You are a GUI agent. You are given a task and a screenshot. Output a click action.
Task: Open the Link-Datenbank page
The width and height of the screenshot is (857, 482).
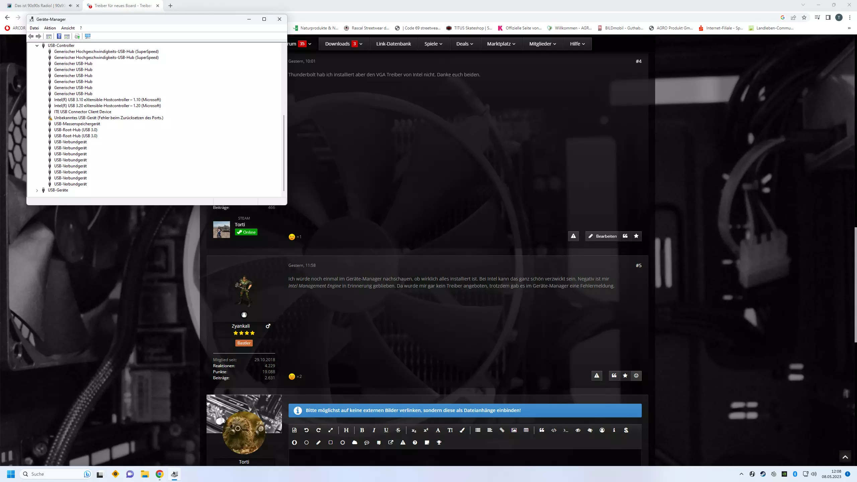393,44
